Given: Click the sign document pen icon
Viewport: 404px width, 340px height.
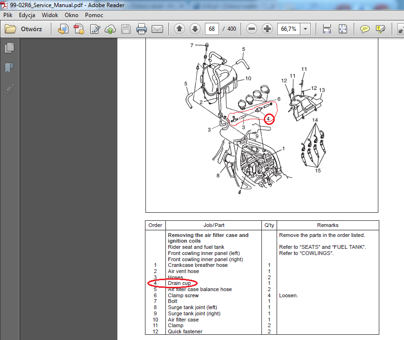Looking at the screenshot, I should pos(95,29).
